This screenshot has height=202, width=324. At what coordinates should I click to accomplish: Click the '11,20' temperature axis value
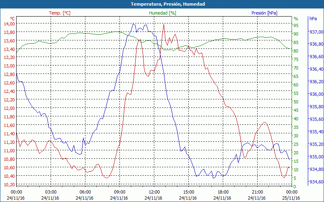click(x=9, y=142)
